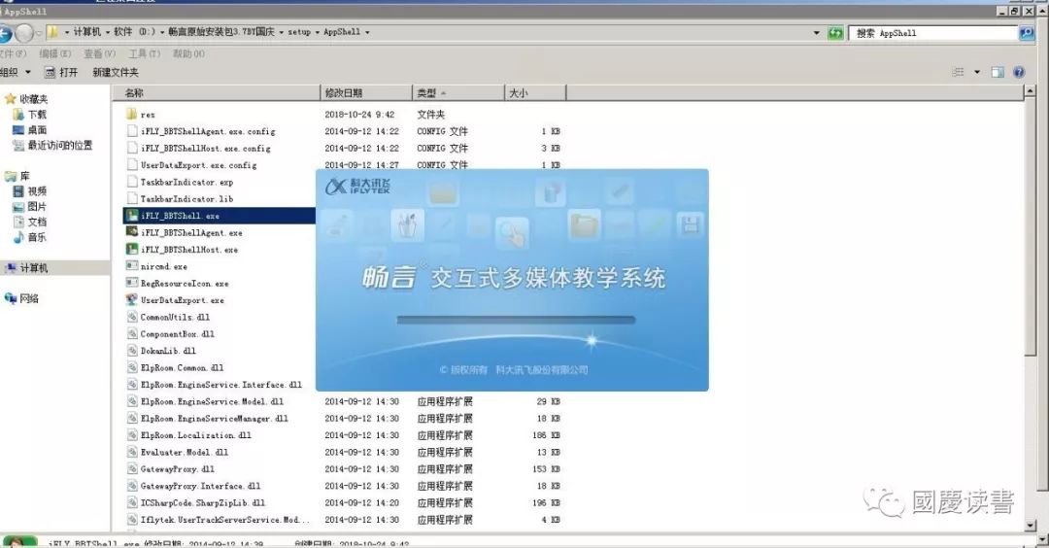Open the 帮助(H) menu
Viewport: 1049px width, 548px height.
click(x=188, y=53)
